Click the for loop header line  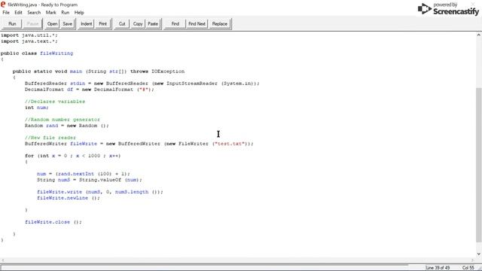(73, 156)
